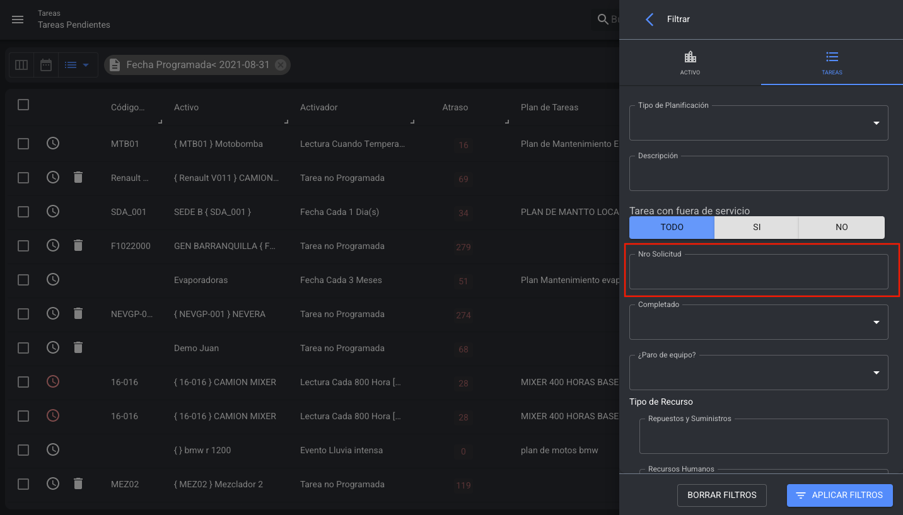Image resolution: width=903 pixels, height=515 pixels.
Task: Check the MTB01 Motobomba row checkbox
Action: point(23,144)
